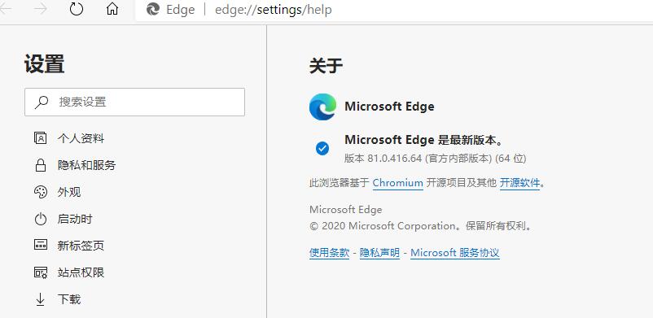The image size is (653, 318).
Task: Open the 使用条款 link
Action: tap(329, 253)
